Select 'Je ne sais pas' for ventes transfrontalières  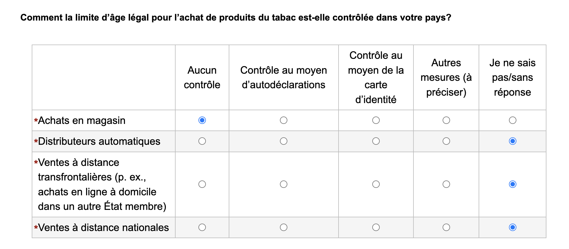[513, 184]
